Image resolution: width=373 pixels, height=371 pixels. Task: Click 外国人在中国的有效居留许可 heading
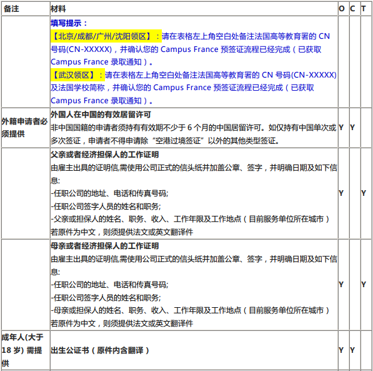(x=101, y=114)
